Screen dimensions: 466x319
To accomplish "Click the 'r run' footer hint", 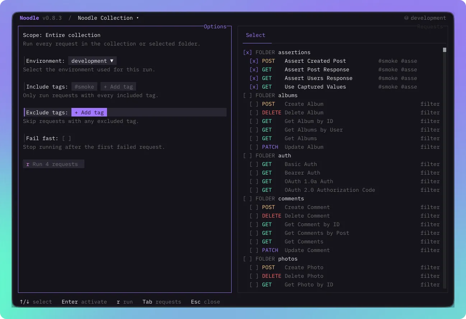I will click(x=125, y=302).
